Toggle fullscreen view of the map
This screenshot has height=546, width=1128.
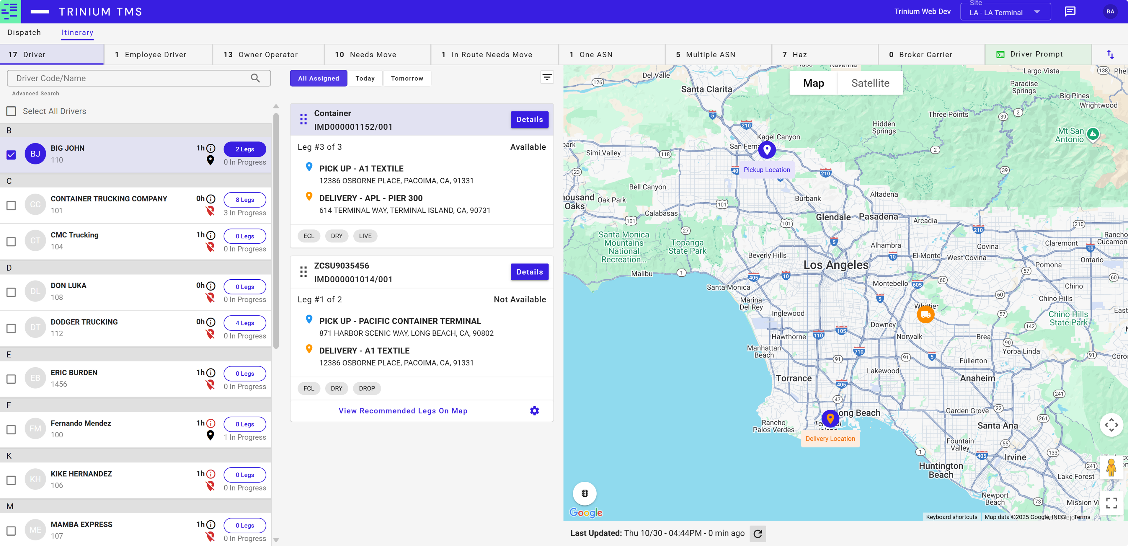1111,503
